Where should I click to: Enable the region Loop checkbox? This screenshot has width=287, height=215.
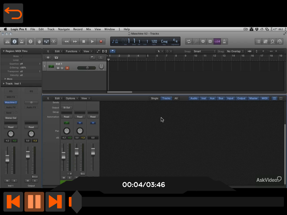(x=21, y=60)
